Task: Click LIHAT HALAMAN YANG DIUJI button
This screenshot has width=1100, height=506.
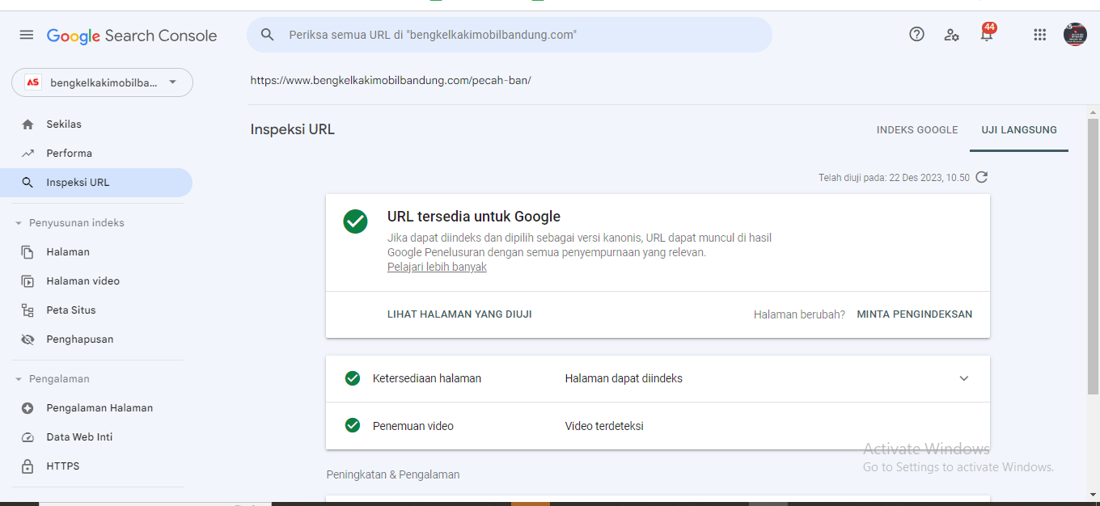Action: (459, 314)
